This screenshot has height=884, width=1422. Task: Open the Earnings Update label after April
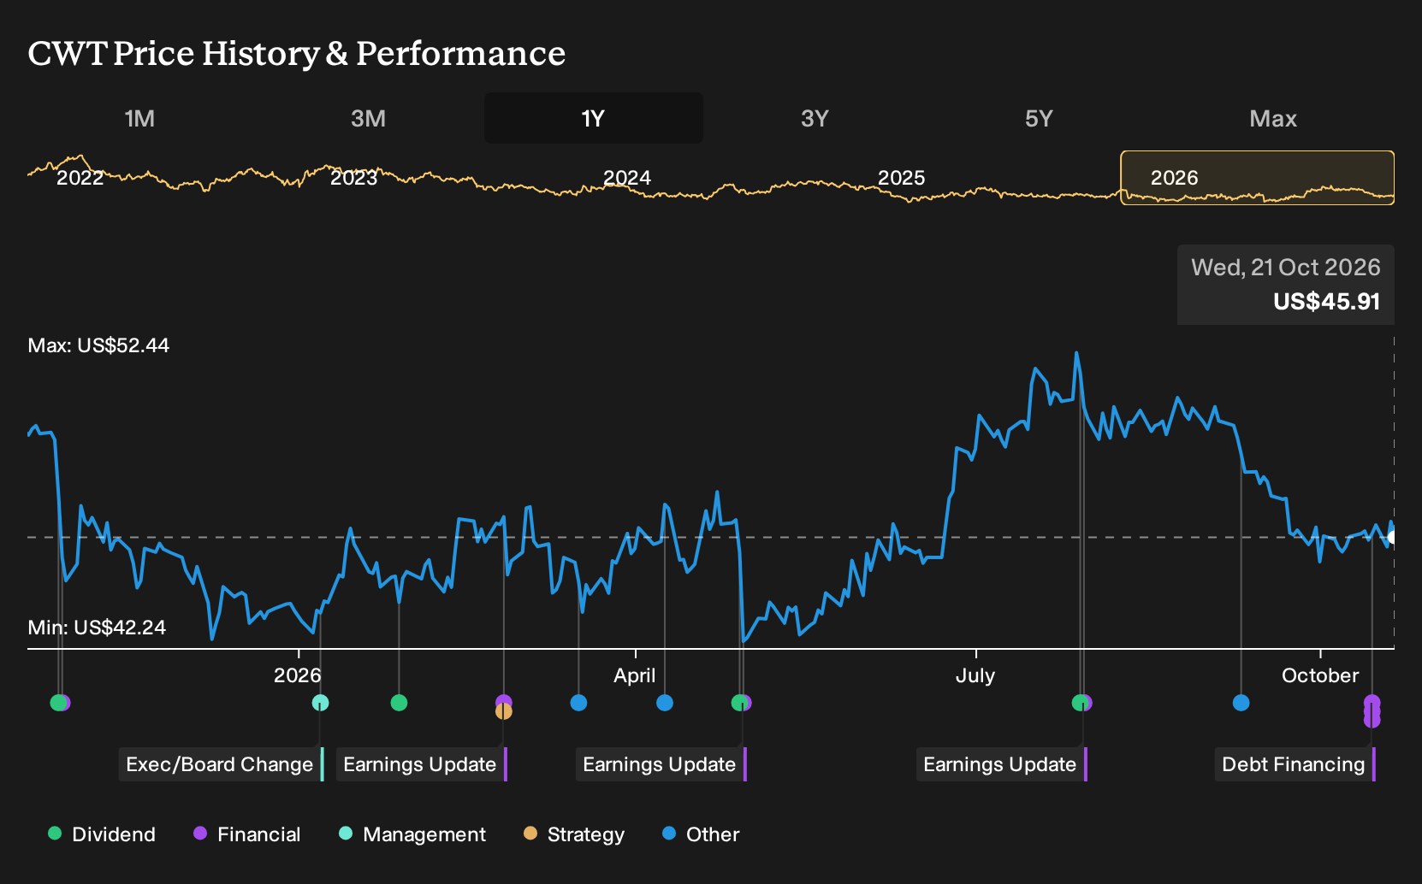coord(661,764)
